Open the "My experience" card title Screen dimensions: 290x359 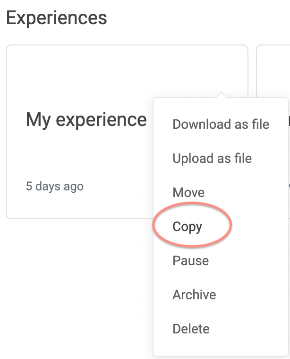[x=86, y=119]
